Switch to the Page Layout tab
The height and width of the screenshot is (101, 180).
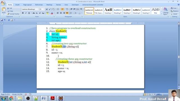pyautogui.click(x=27, y=5)
